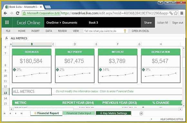
Task: Click the horizontal scrollbar thumb
Action: tap(44, 109)
